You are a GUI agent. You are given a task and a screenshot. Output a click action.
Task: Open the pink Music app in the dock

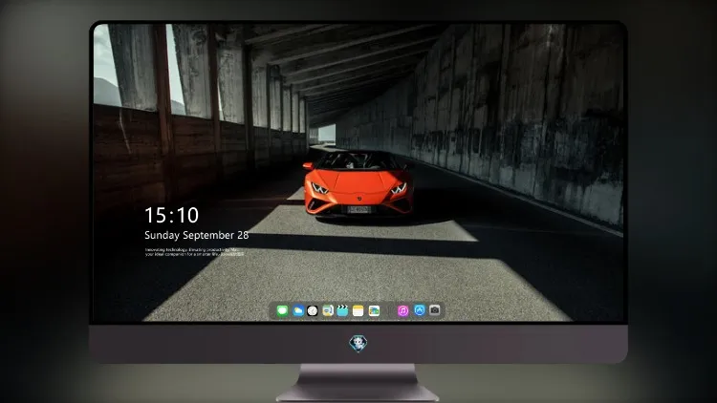(402, 310)
